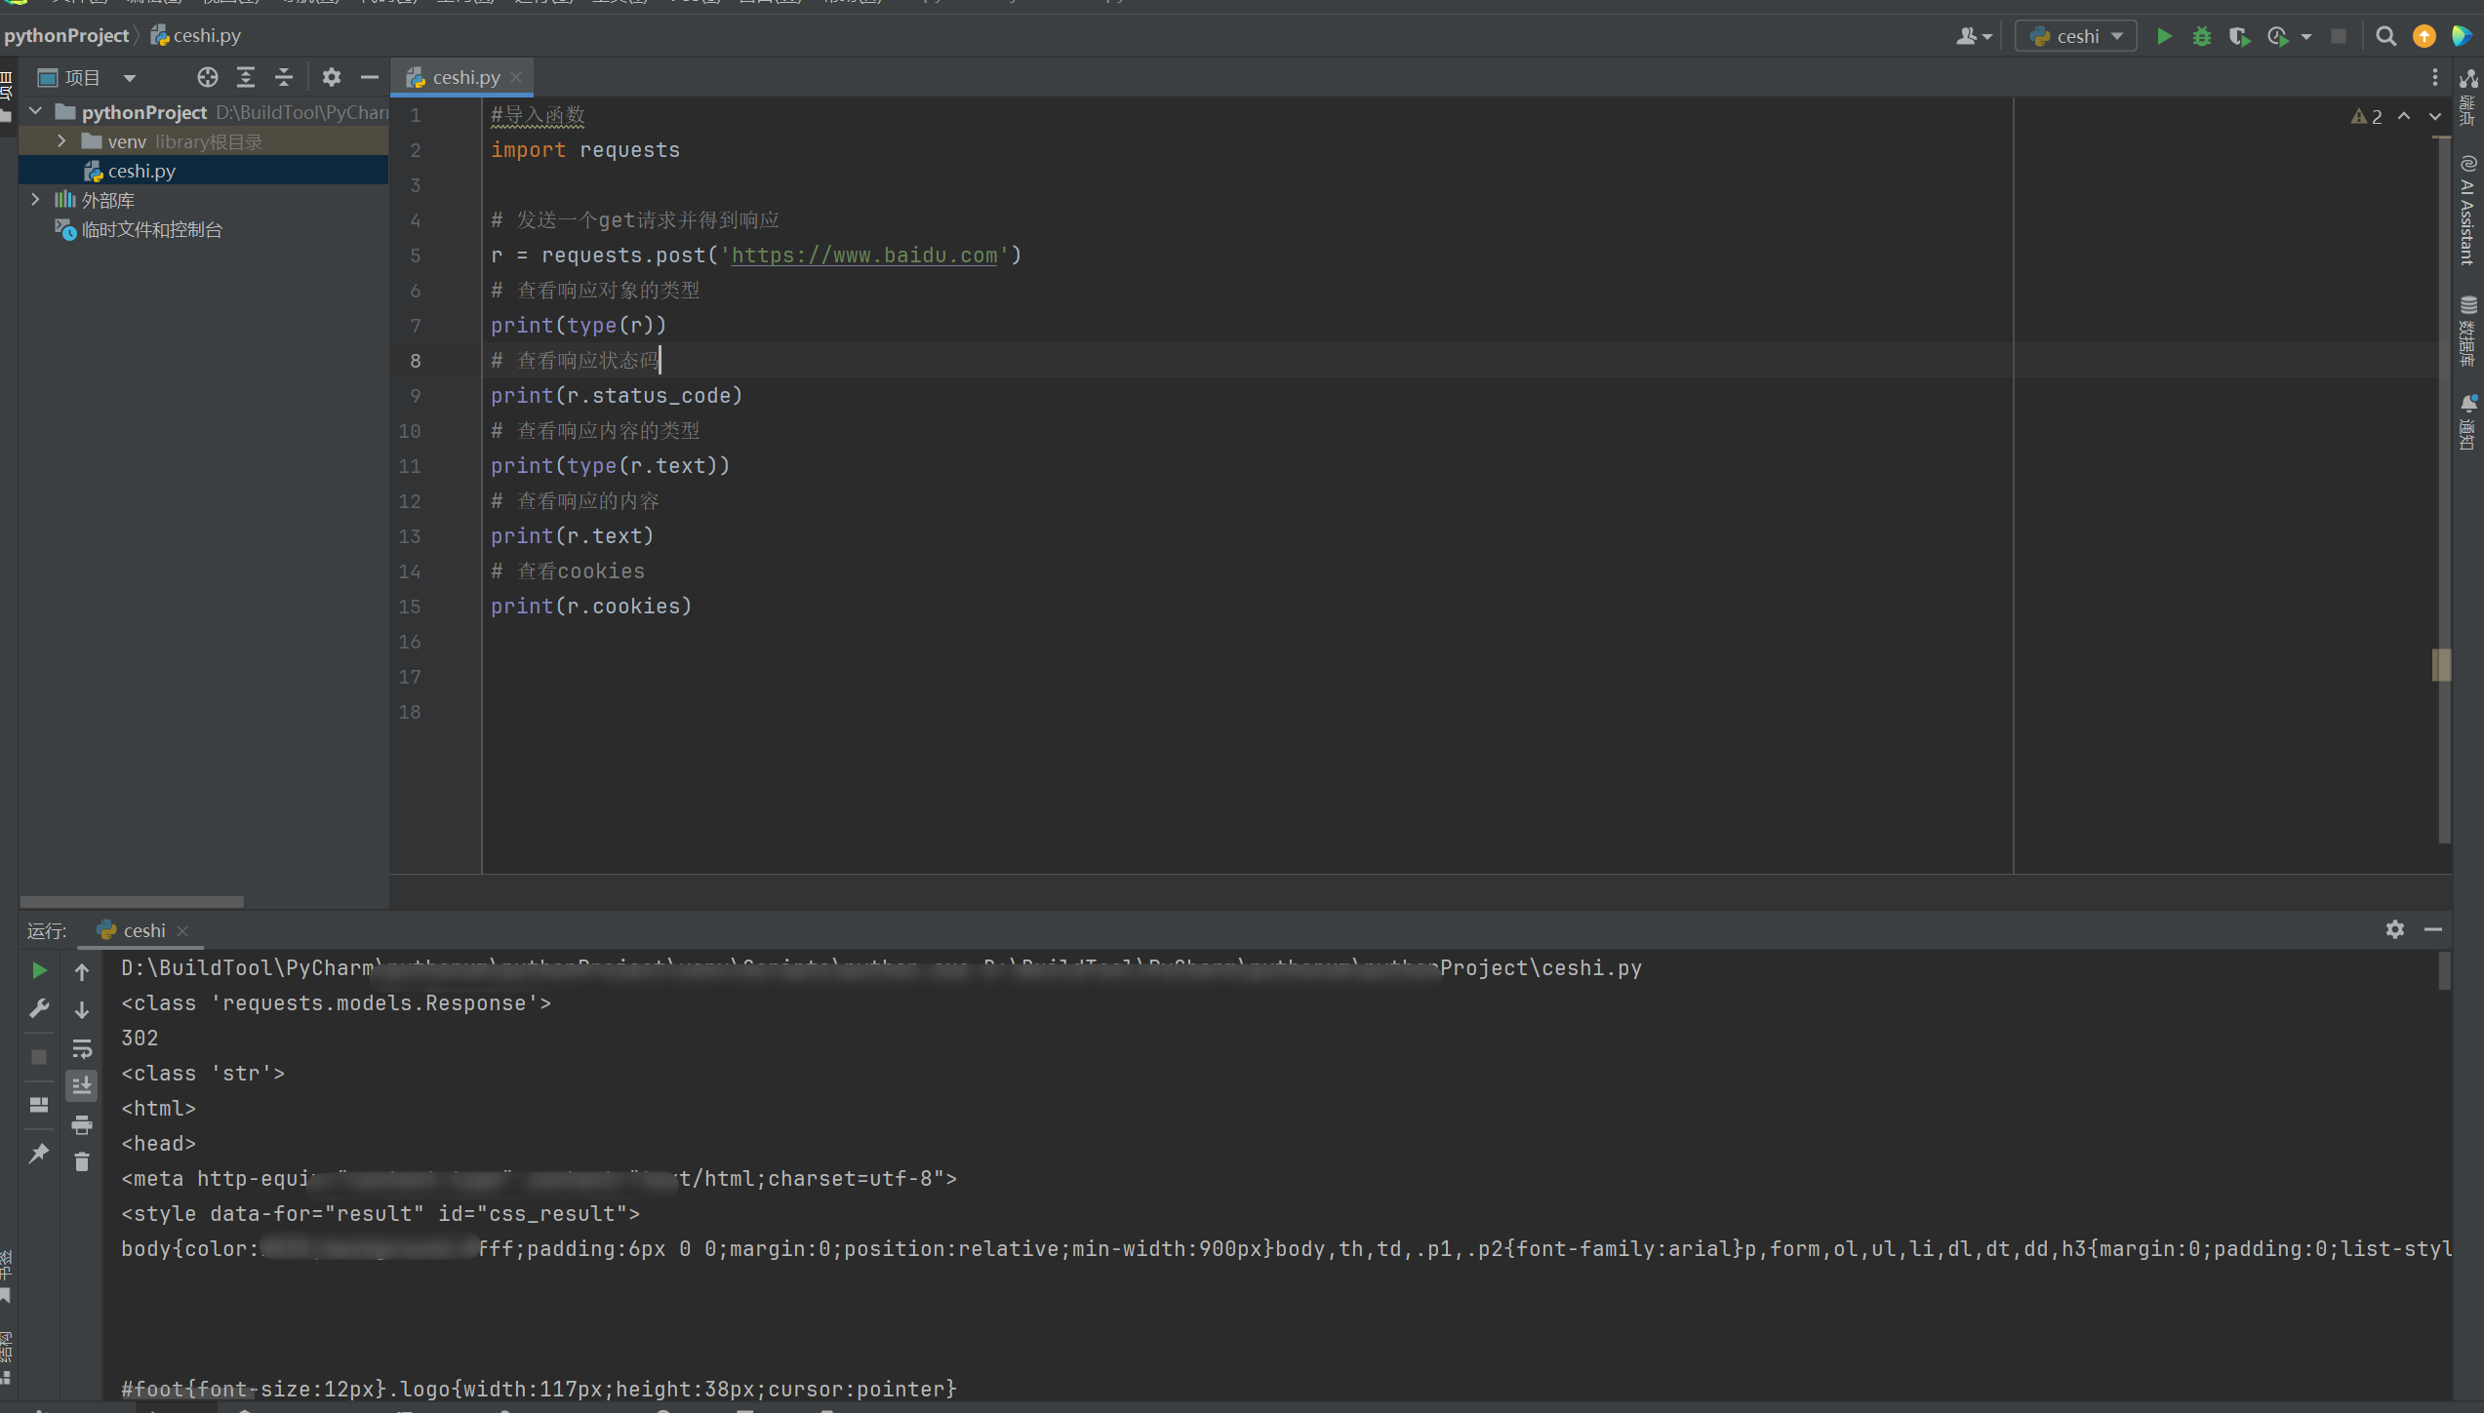This screenshot has height=1413, width=2484.
Task: Click import requests code line
Action: tap(585, 149)
